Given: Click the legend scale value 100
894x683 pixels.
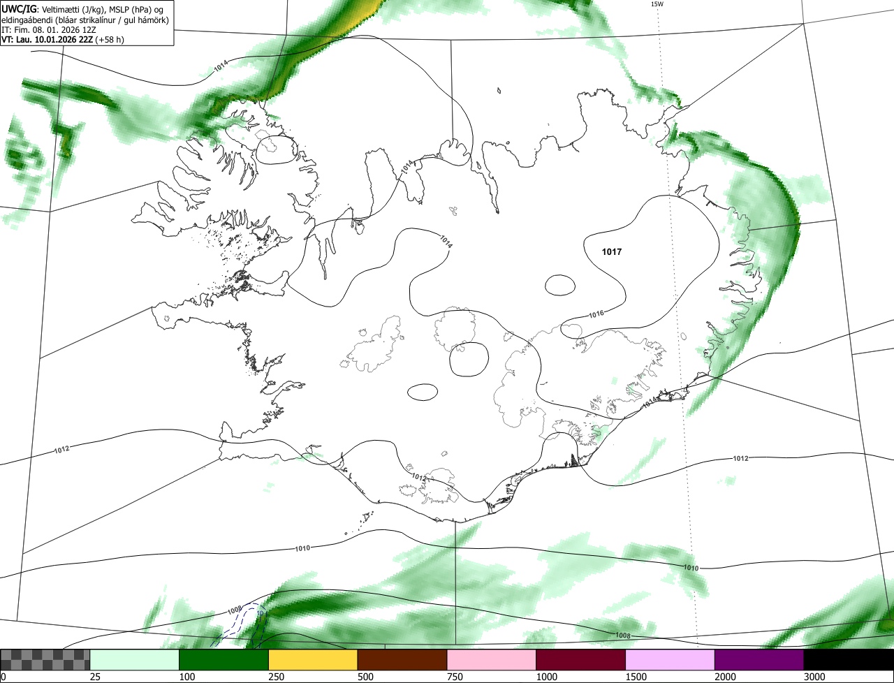Looking at the screenshot, I should [187, 677].
